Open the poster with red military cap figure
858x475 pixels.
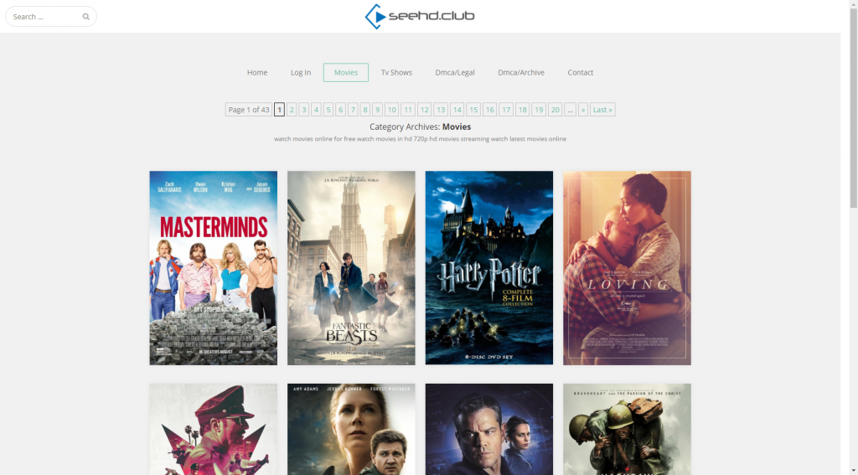(214, 429)
